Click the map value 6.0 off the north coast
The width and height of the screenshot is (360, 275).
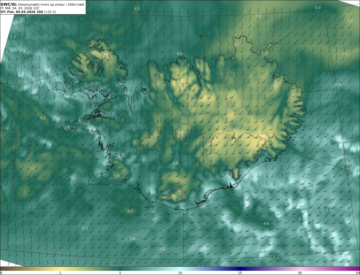[x=180, y=54]
